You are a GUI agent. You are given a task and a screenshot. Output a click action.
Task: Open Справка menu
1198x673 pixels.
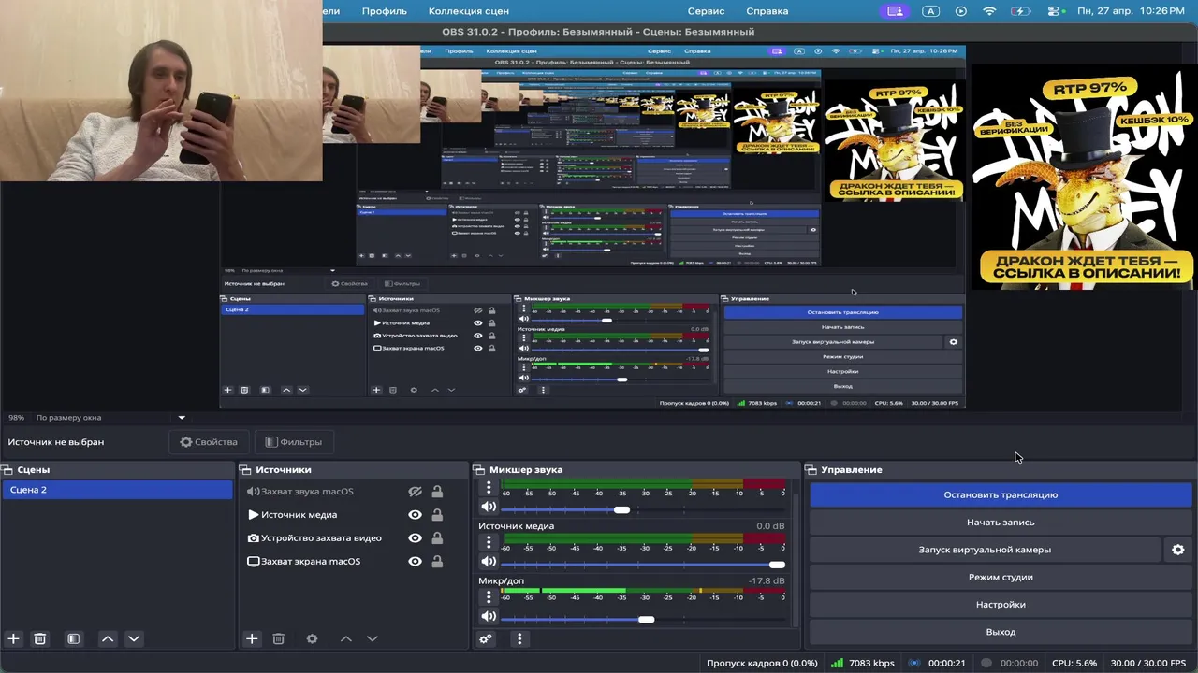[767, 11]
